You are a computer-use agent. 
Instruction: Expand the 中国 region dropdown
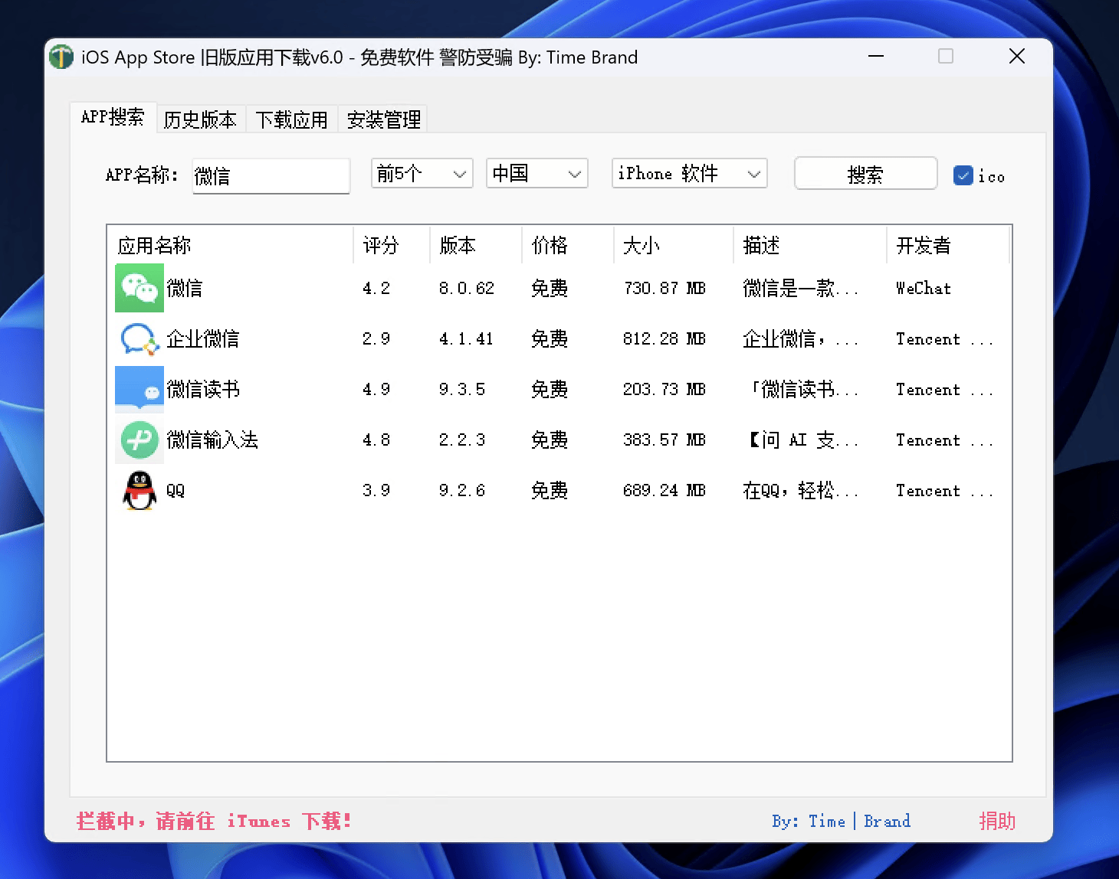tap(537, 174)
